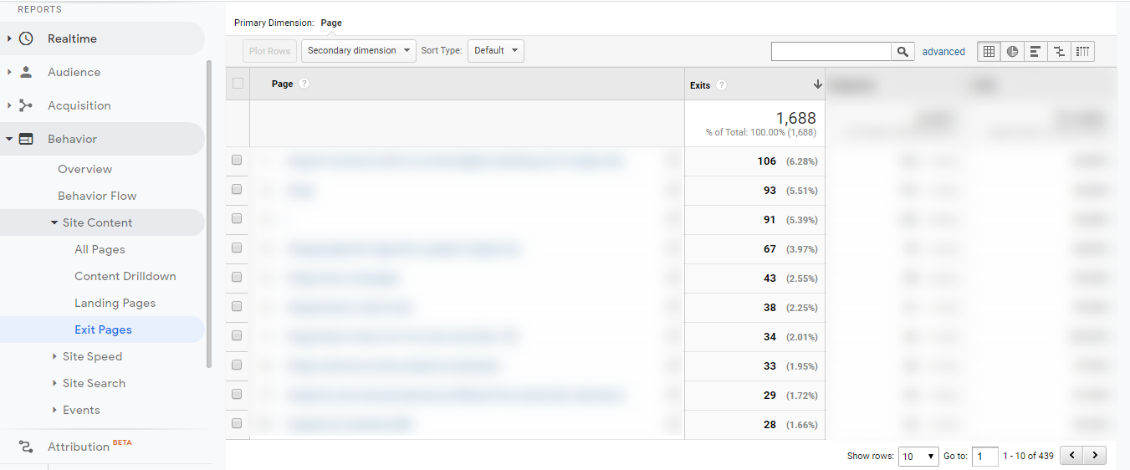
Task: Switch to Percentage pie chart view
Action: (1012, 51)
